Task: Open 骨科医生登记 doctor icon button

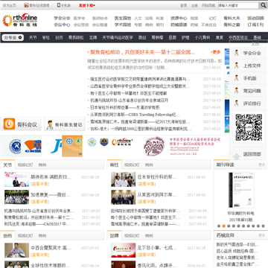Action: [65, 124]
